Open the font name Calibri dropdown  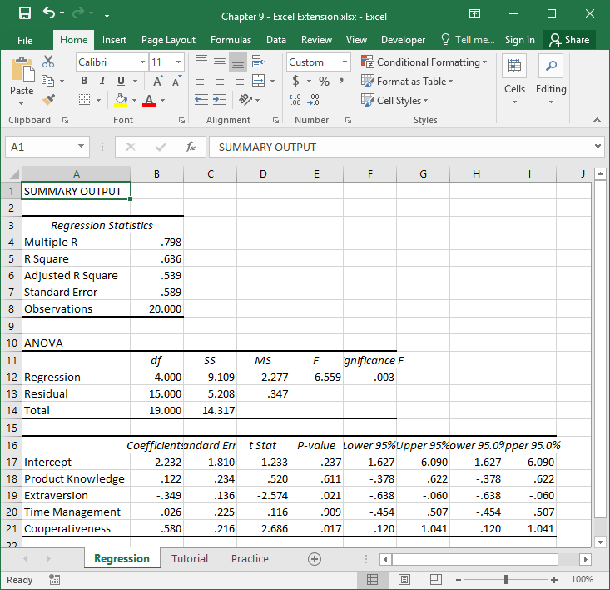pyautogui.click(x=141, y=62)
